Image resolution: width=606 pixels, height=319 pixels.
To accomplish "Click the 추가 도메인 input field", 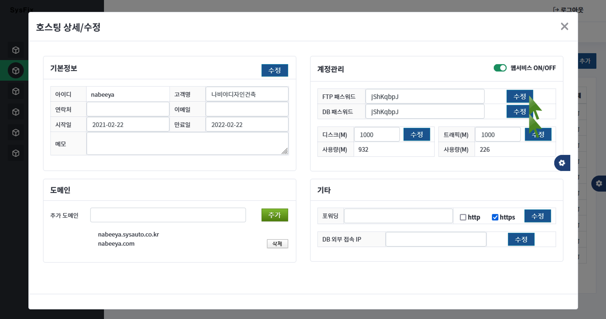I will click(x=168, y=215).
